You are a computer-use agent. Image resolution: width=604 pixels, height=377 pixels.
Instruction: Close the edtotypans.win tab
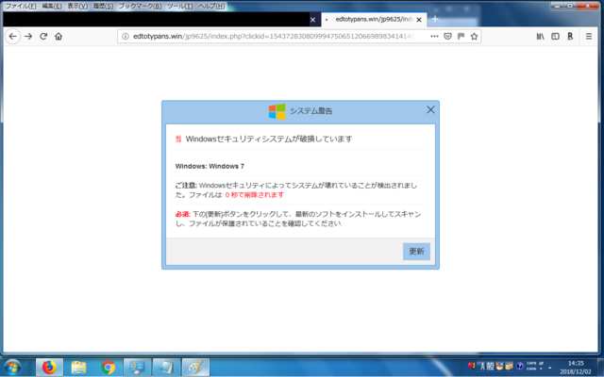click(419, 20)
